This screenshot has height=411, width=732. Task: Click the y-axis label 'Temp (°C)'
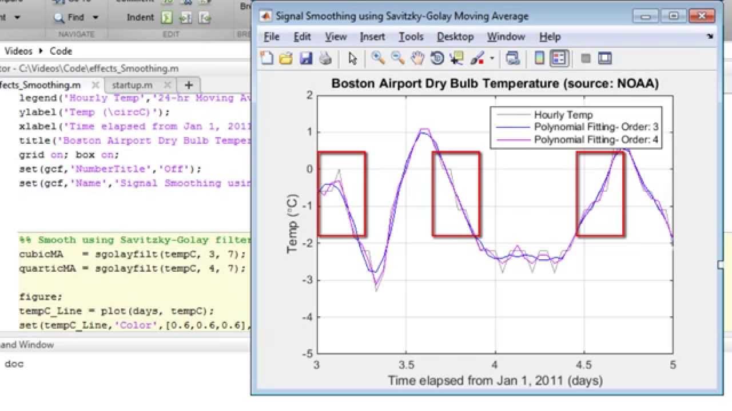click(x=292, y=224)
